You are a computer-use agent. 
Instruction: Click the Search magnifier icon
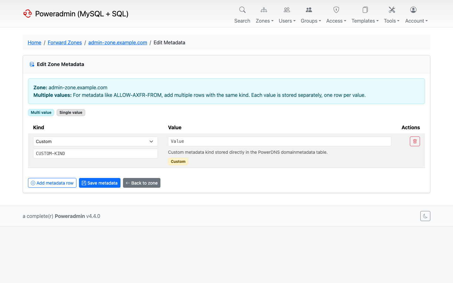(242, 10)
